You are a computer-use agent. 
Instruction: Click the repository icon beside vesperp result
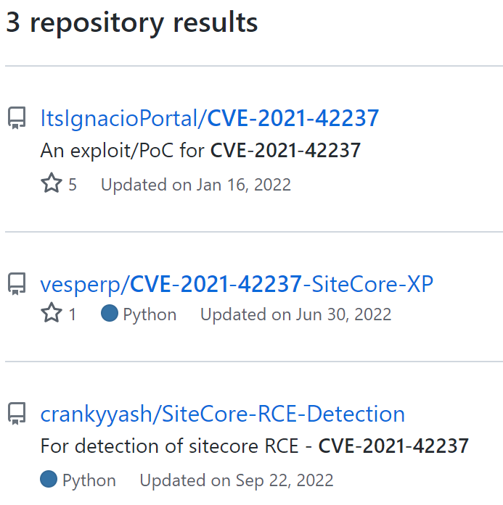click(17, 284)
